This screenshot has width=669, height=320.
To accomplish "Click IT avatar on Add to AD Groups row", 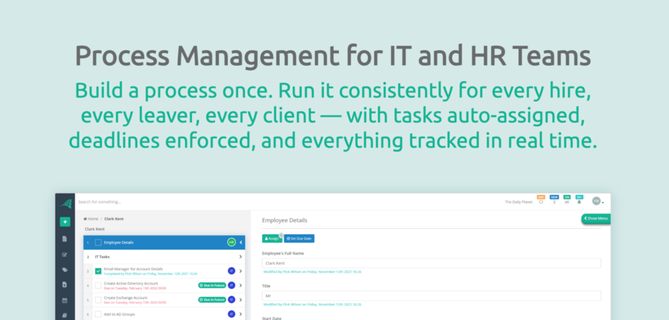I will pos(232,314).
